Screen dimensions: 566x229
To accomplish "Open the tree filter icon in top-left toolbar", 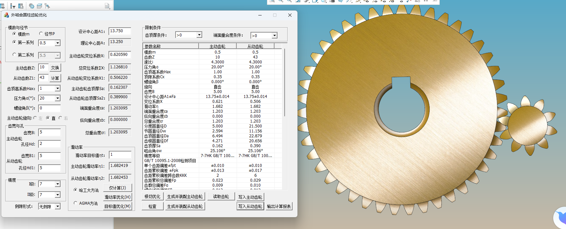I will pyautogui.click(x=12, y=6).
